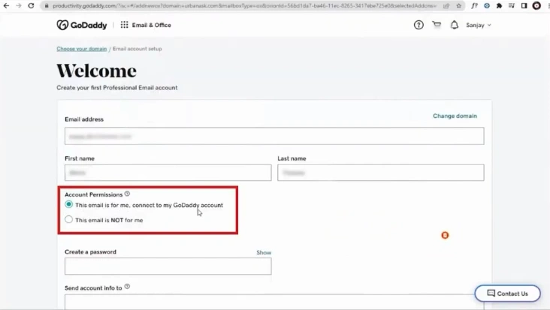Focus the Last name field
This screenshot has width=550, height=310.
[381, 173]
